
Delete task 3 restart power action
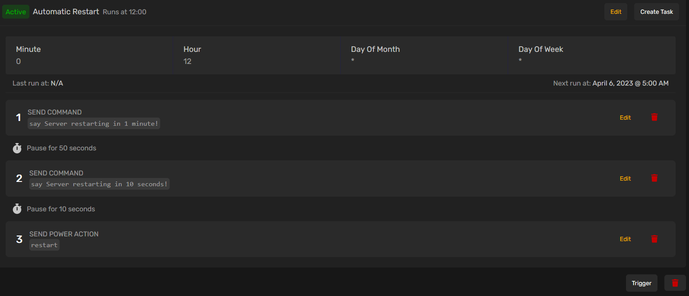click(x=654, y=239)
